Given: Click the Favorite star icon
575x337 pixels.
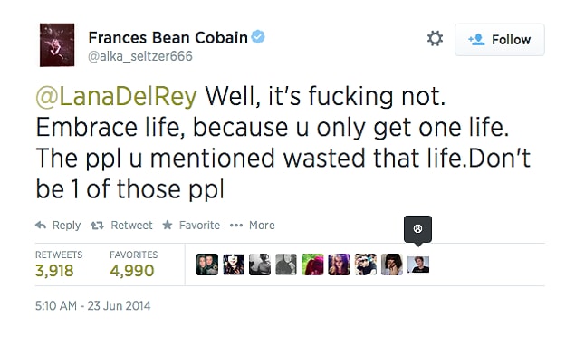Looking at the screenshot, I should (x=168, y=225).
